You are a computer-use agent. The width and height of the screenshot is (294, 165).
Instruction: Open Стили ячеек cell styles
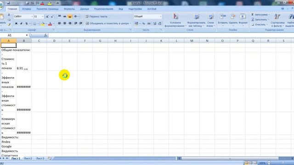coord(211,20)
